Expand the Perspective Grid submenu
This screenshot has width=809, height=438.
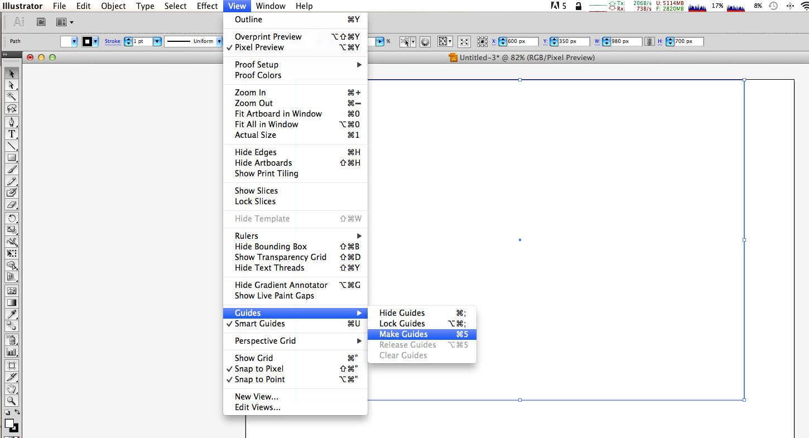click(295, 341)
